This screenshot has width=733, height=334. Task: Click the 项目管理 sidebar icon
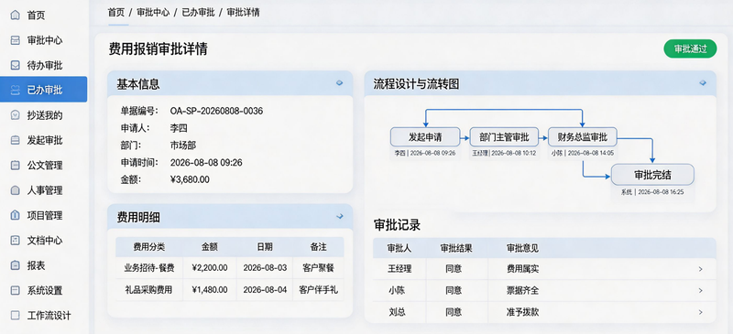tap(15, 215)
